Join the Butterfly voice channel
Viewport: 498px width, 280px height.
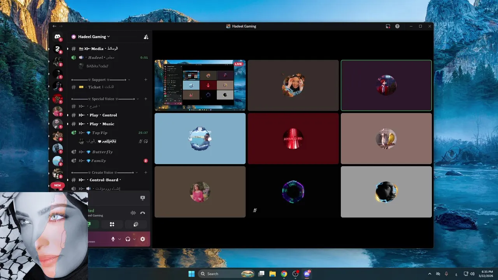pyautogui.click(x=109, y=152)
